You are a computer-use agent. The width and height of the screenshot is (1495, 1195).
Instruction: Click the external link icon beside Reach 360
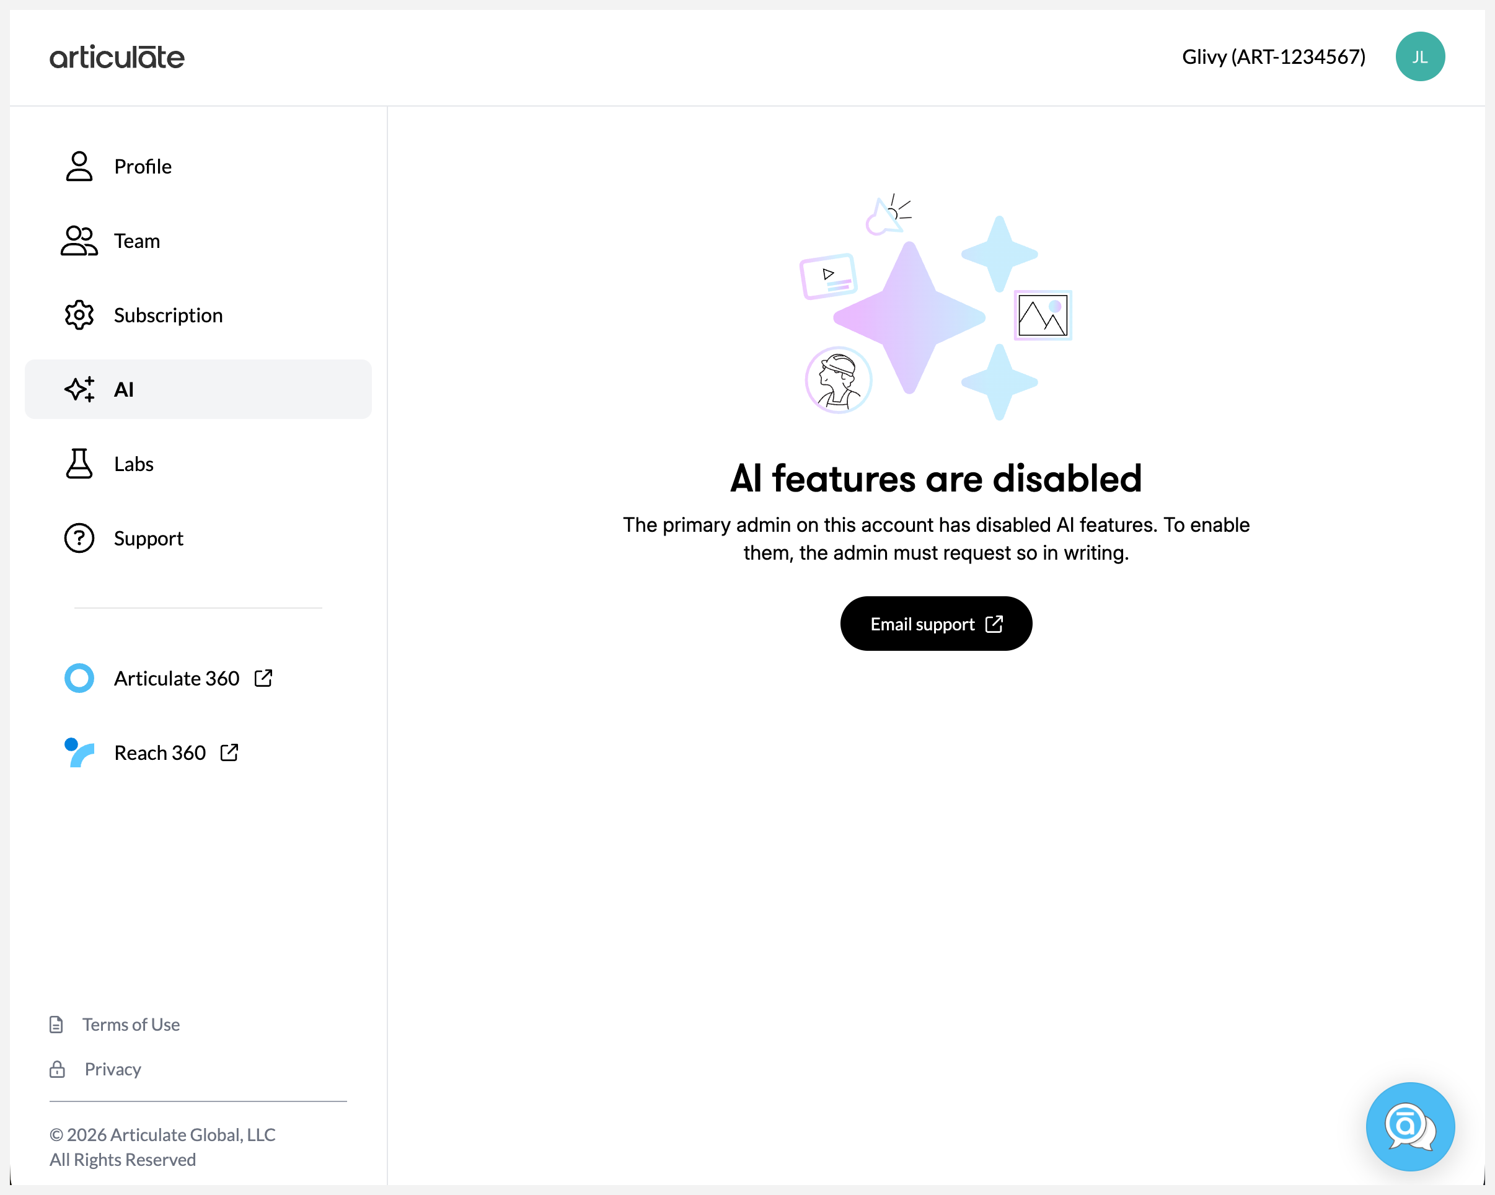pos(229,752)
